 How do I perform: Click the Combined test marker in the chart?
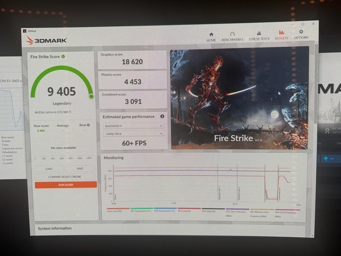click(x=279, y=194)
